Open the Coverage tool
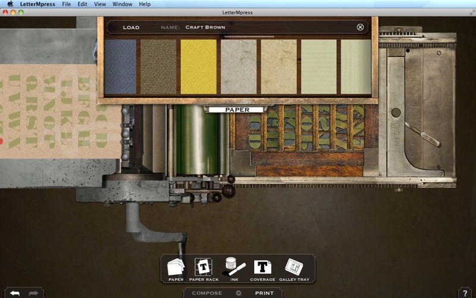Image resolution: width=476 pixels, height=298 pixels. 262,269
